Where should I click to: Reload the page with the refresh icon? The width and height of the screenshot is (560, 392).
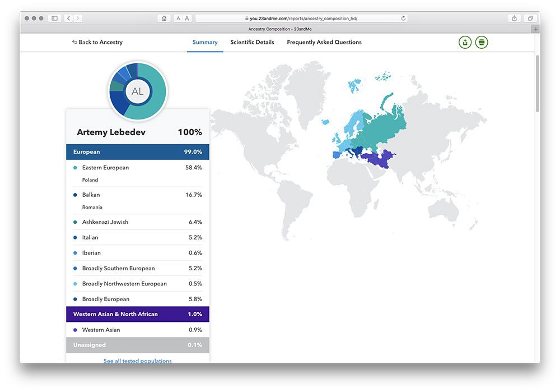point(403,19)
